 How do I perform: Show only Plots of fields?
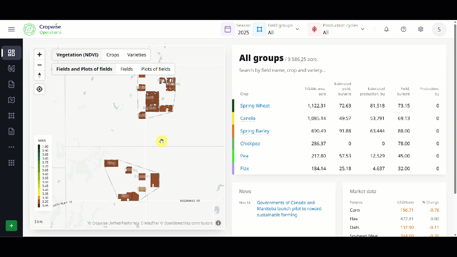[x=156, y=69]
